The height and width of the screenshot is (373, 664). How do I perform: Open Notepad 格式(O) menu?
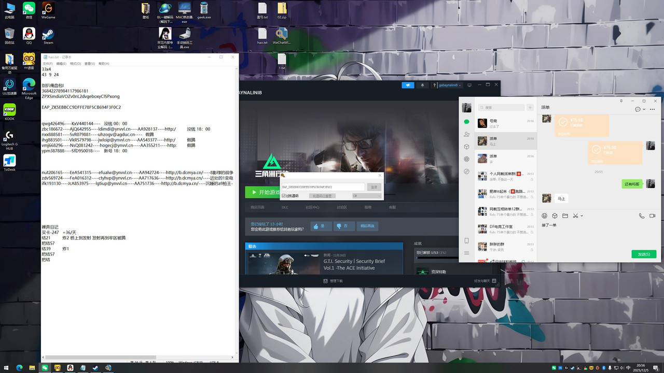tap(75, 64)
